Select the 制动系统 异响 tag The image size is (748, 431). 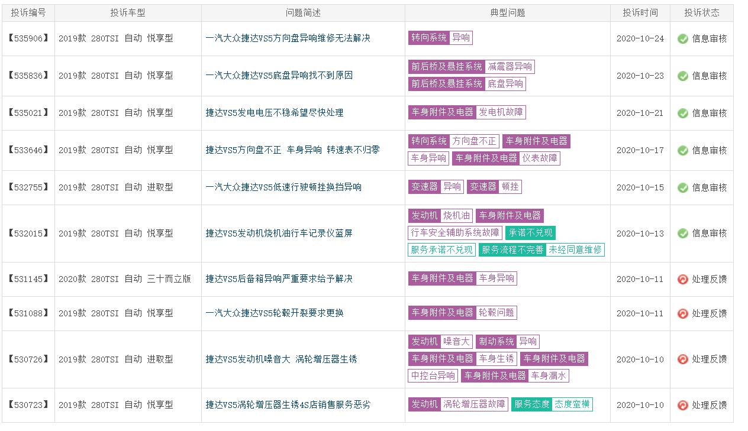(508, 342)
